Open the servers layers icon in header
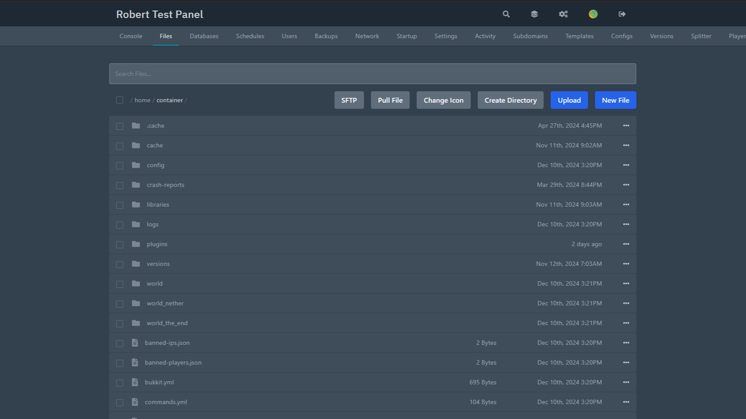This screenshot has height=419, width=746. (534, 14)
